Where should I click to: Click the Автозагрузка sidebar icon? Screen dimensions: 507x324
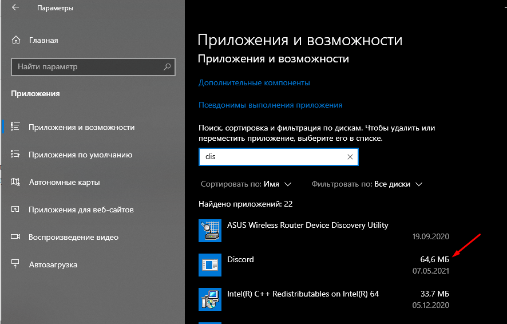click(16, 264)
